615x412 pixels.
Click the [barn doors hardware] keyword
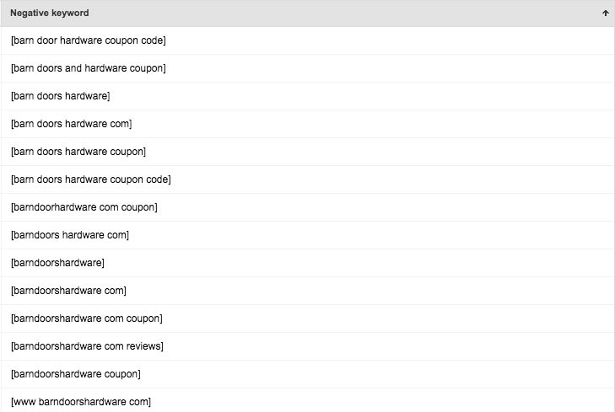pos(61,96)
